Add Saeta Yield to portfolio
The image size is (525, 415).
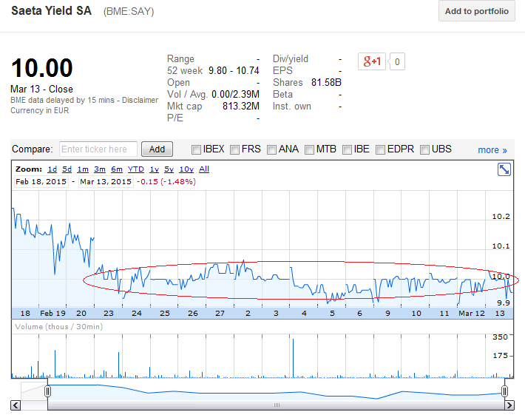477,11
